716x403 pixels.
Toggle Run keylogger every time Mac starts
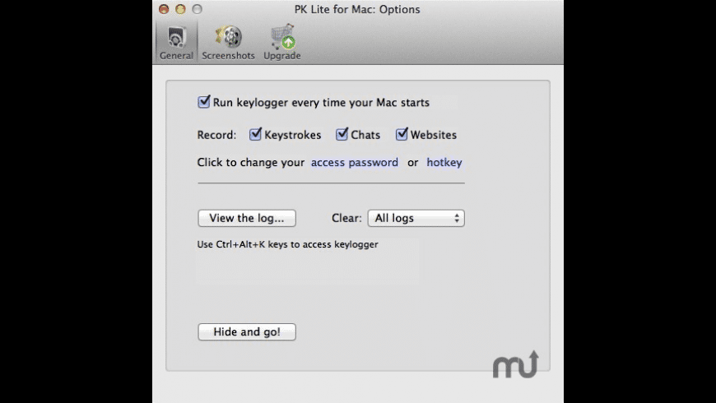[203, 101]
